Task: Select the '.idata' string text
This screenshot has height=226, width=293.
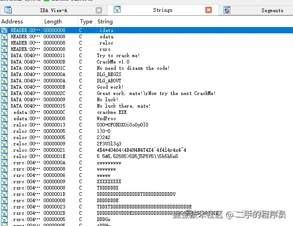Action: pyautogui.click(x=105, y=30)
